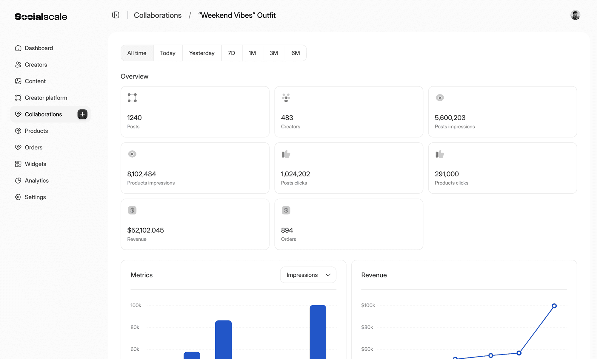Open Analytics in sidebar

coord(36,181)
